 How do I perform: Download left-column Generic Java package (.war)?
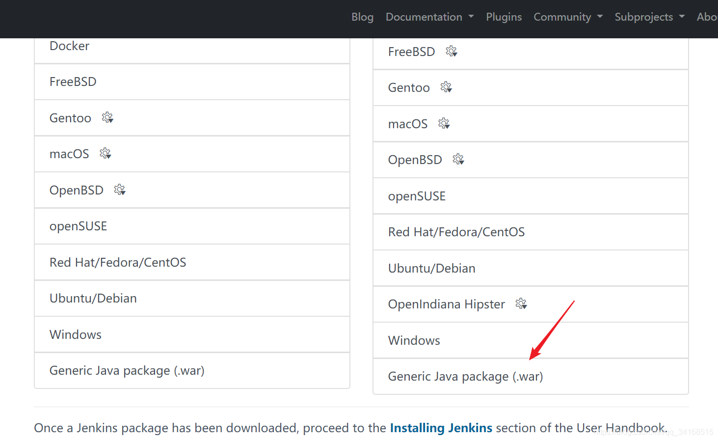[x=192, y=370]
